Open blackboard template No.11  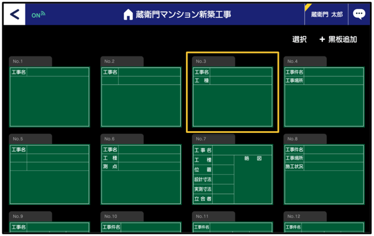coord(232,227)
